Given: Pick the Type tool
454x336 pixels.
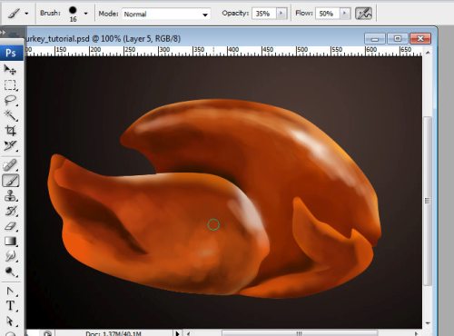Looking at the screenshot, I should point(10,306).
